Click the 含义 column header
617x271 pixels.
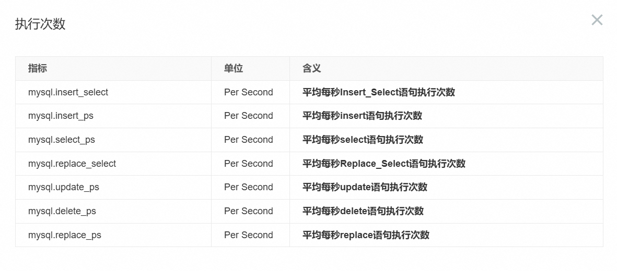coord(312,68)
